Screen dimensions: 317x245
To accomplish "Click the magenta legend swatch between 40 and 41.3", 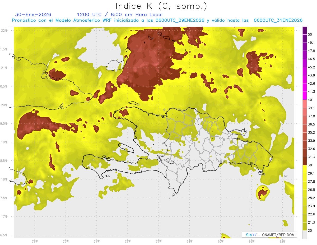I will [305, 96].
